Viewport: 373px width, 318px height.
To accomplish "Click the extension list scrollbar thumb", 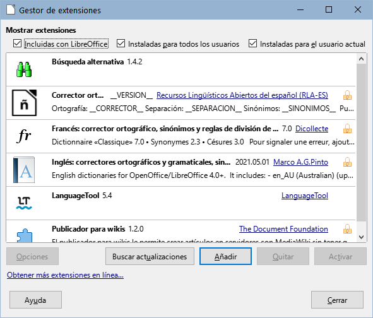I will (362, 142).
